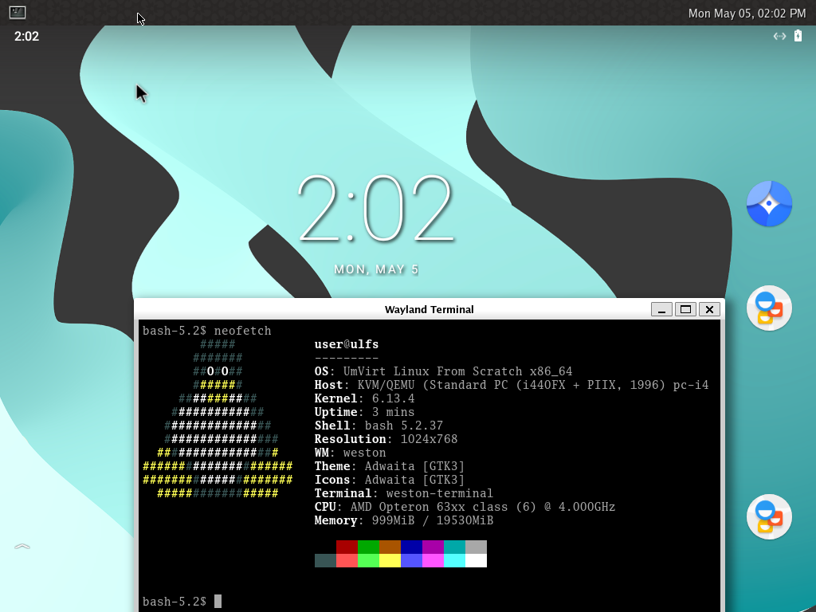Viewport: 816px width, 612px height.
Task: Minimize the Wayland Terminal window
Action: [661, 309]
